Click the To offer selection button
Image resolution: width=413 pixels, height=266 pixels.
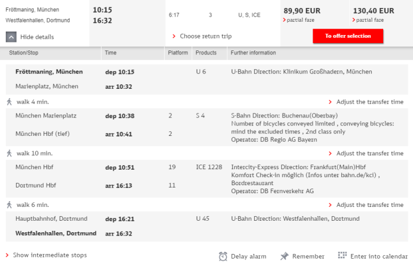pos(348,36)
